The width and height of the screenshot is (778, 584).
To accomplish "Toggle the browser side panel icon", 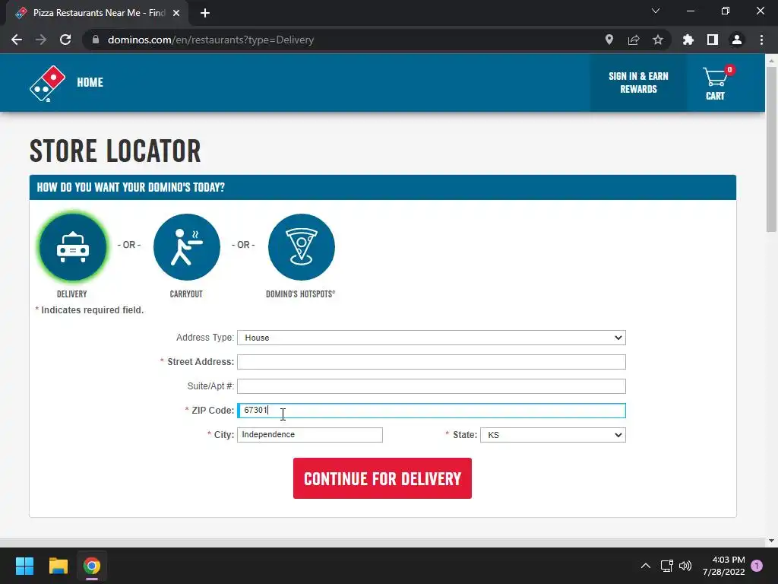I will [712, 40].
